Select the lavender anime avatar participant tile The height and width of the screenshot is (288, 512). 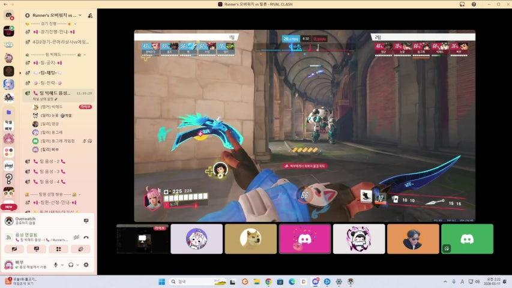tap(196, 239)
